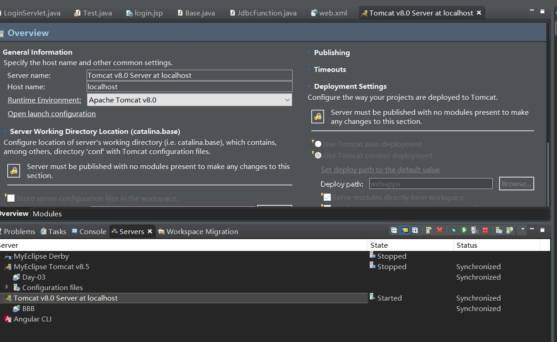Toggle Store server configuration files checkbox
The image size is (557, 342).
(x=11, y=199)
